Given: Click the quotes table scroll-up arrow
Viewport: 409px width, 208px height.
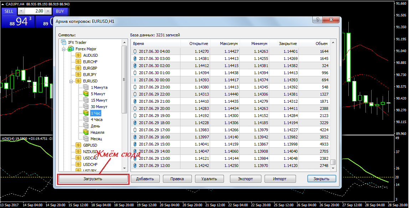Looking at the screenshot, I should (x=333, y=42).
